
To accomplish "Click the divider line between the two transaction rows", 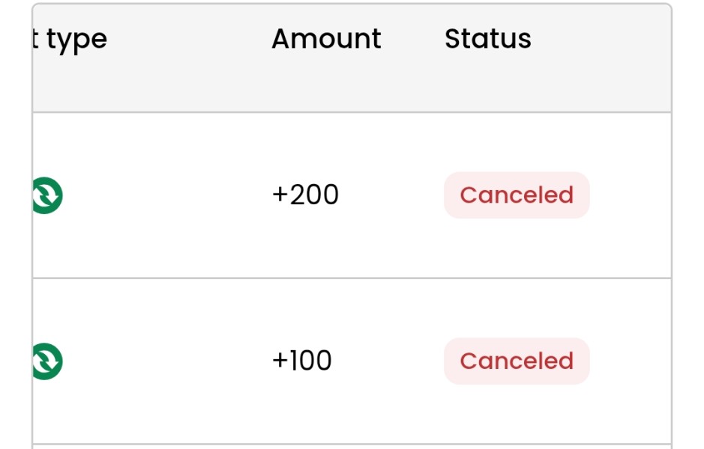I will [351, 278].
